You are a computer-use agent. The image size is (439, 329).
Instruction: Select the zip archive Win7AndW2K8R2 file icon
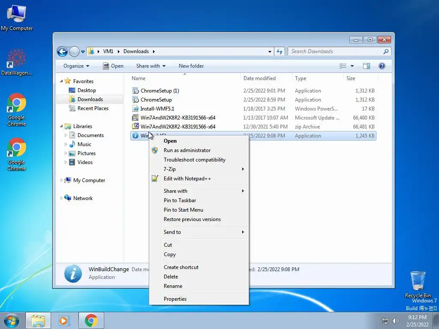click(x=135, y=126)
